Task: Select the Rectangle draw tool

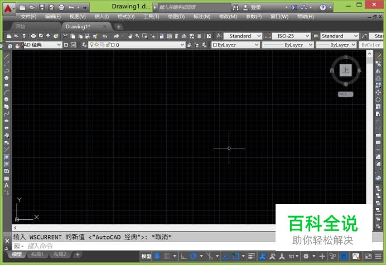Action: point(6,85)
